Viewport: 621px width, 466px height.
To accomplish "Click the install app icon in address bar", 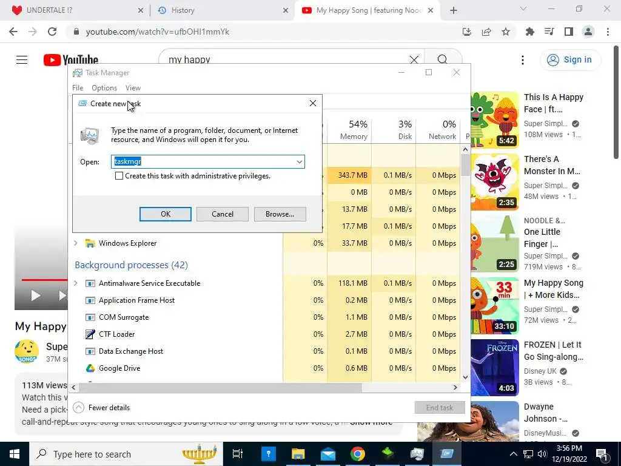I will pos(466,32).
